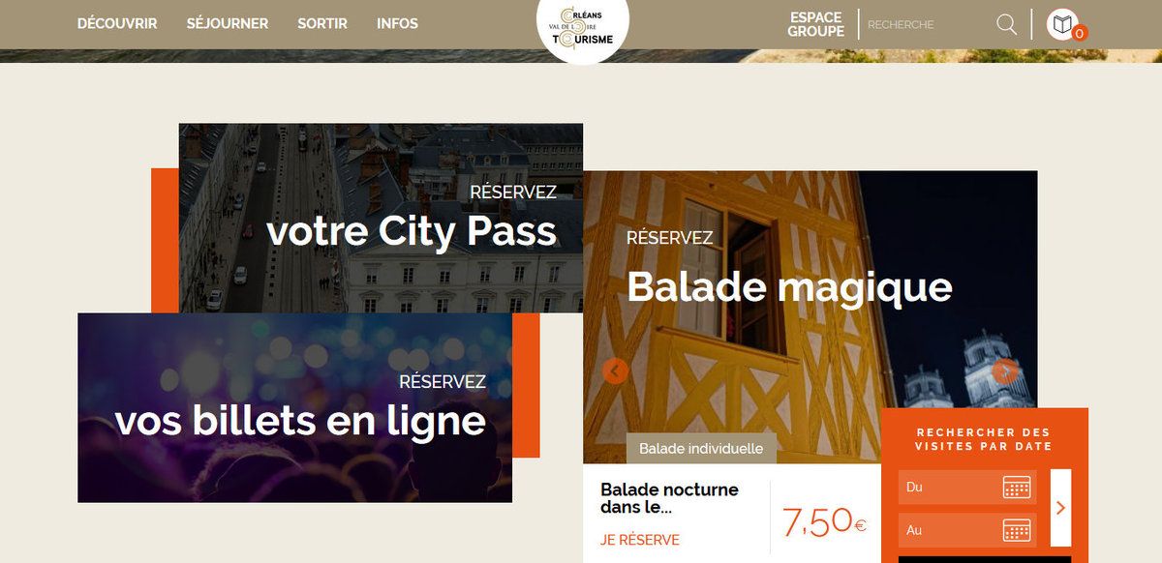Advance carousel with right arrow
Viewport: 1162px width, 563px height.
point(1005,371)
